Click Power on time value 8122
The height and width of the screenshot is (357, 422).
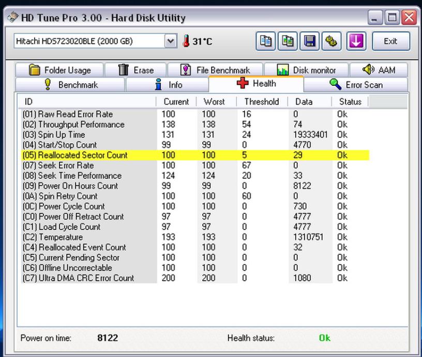pos(108,338)
